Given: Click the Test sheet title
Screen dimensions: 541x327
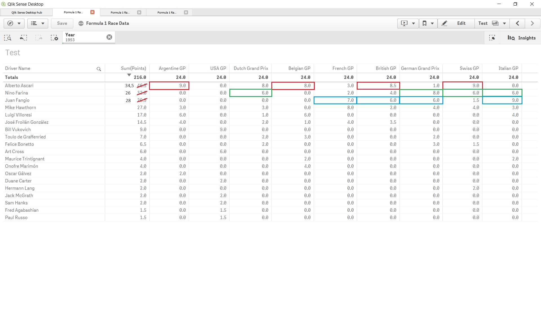Looking at the screenshot, I should (x=13, y=53).
